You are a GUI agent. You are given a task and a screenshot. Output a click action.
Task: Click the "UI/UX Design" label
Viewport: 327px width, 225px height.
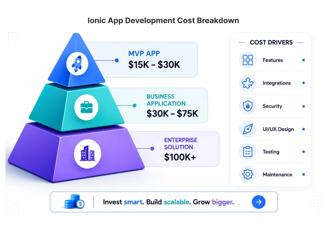pos(278,129)
